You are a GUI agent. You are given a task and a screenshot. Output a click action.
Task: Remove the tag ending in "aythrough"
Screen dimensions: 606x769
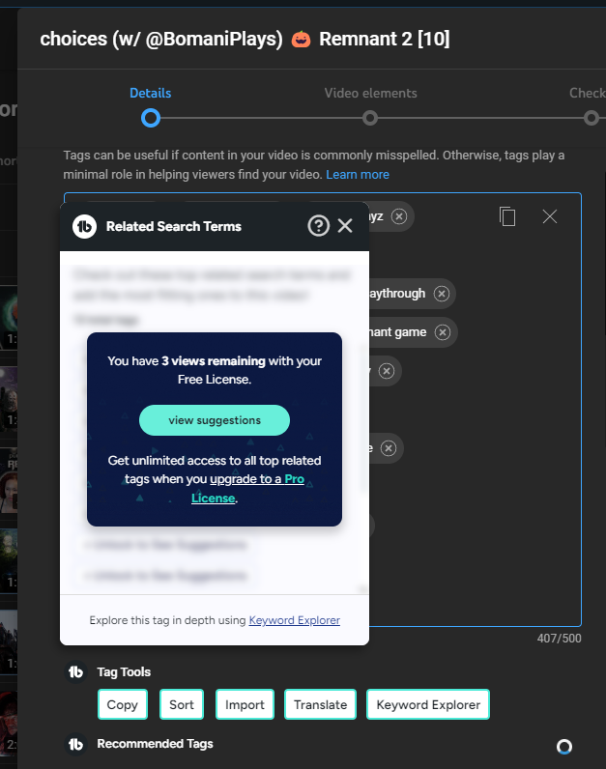coord(441,294)
